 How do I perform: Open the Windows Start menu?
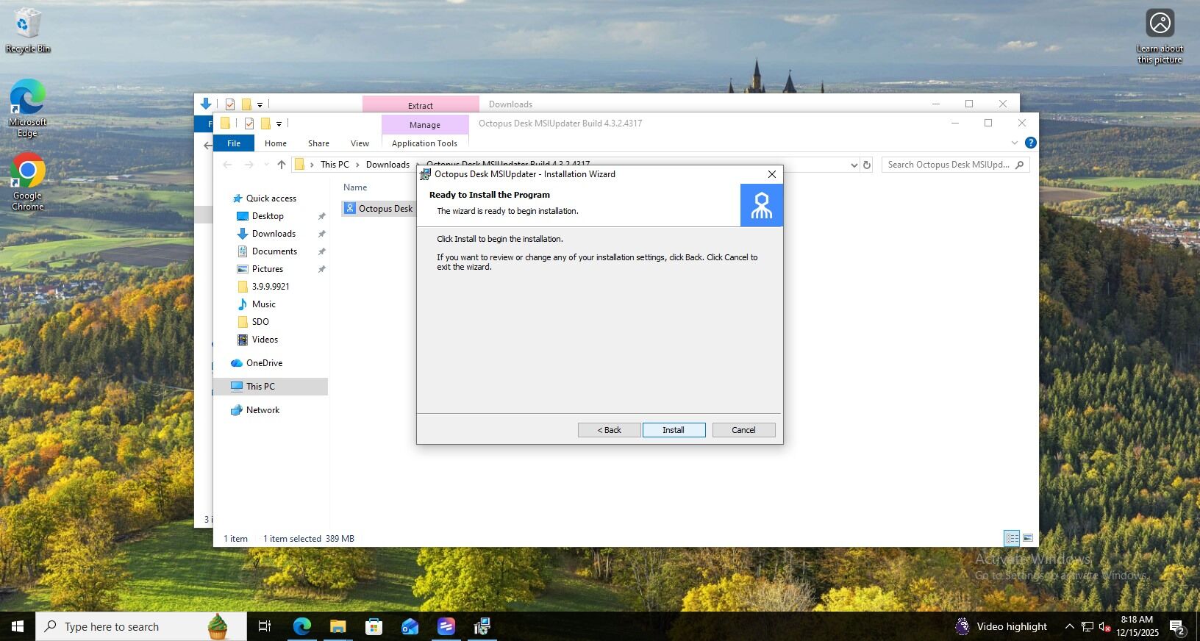pyautogui.click(x=18, y=626)
